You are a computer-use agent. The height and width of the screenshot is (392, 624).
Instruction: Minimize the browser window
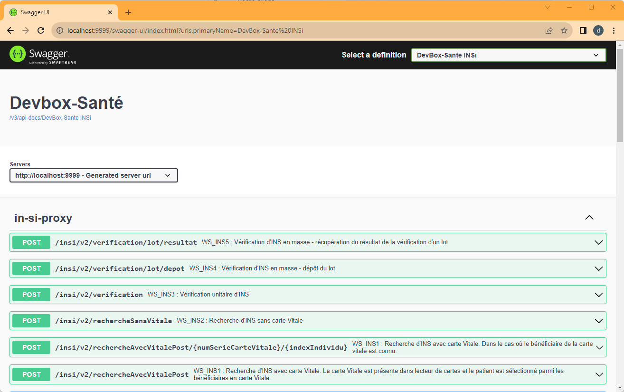[569, 7]
